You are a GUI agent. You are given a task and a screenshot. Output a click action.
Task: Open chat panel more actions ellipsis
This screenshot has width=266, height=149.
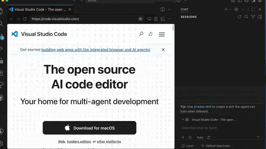point(243,9)
